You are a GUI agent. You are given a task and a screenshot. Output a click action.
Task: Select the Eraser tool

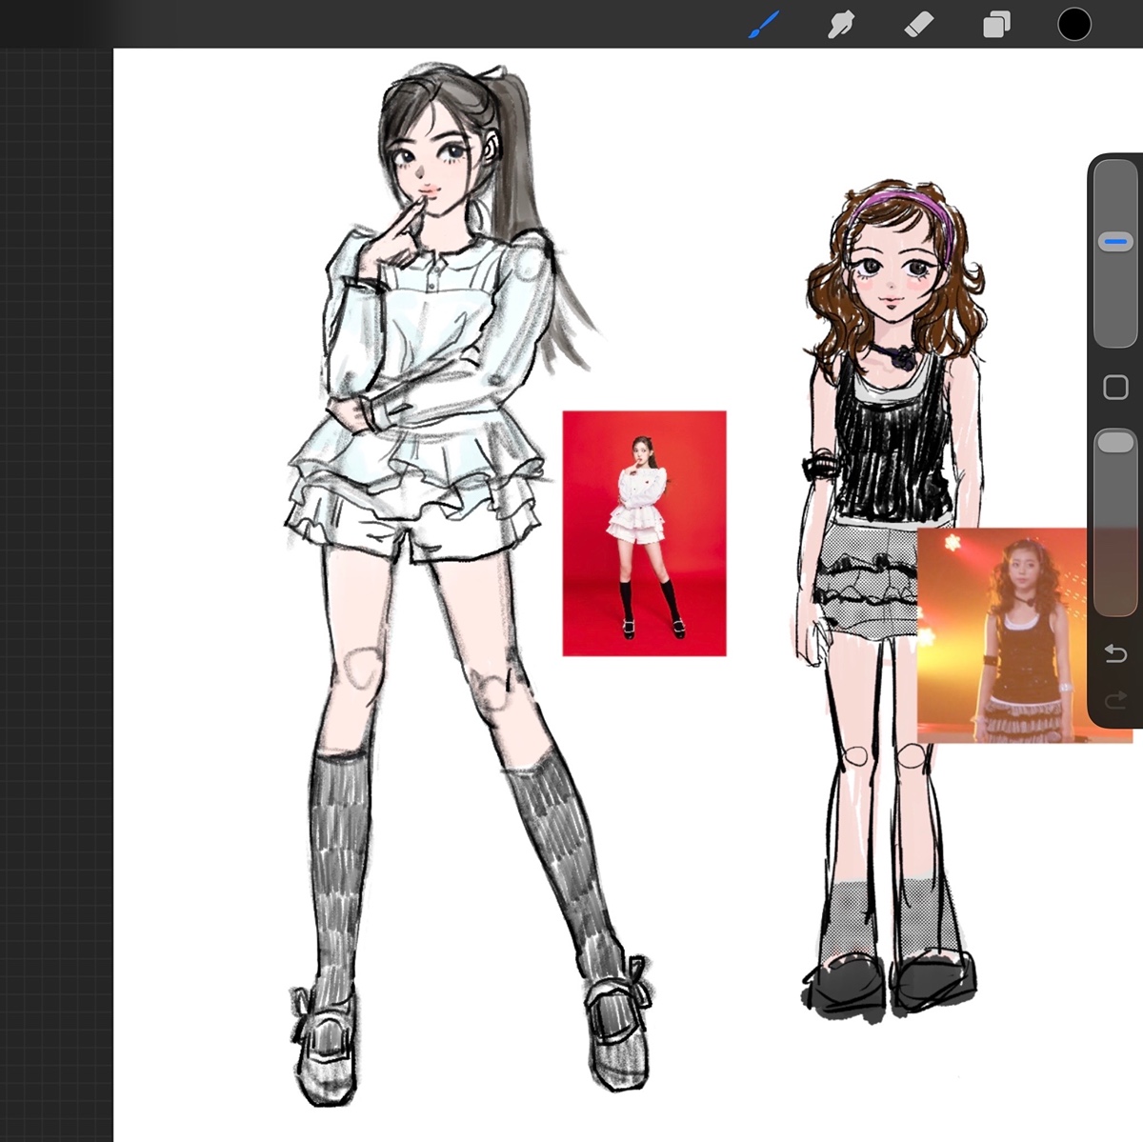coord(918,25)
